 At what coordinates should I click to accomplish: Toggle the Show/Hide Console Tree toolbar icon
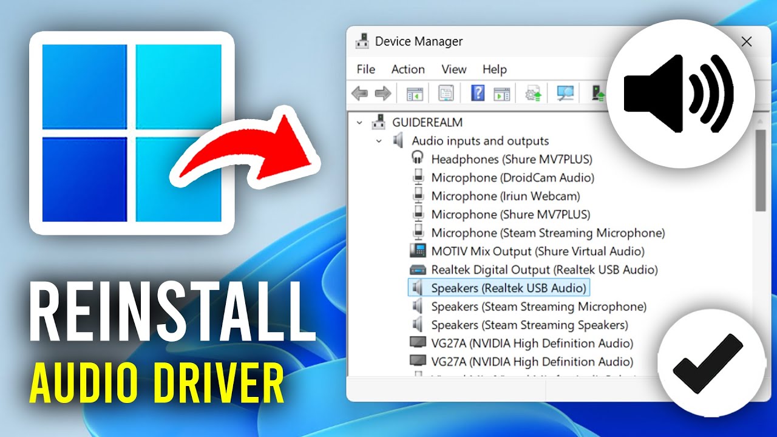coord(415,93)
